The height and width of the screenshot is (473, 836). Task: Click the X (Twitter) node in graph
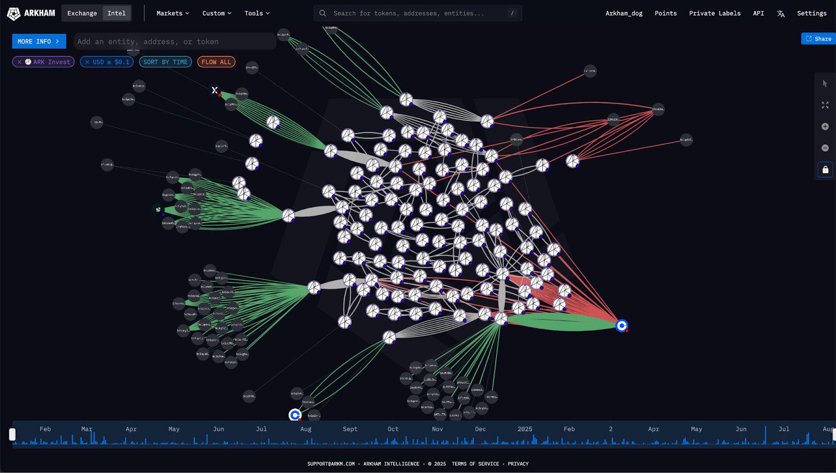pyautogui.click(x=215, y=90)
